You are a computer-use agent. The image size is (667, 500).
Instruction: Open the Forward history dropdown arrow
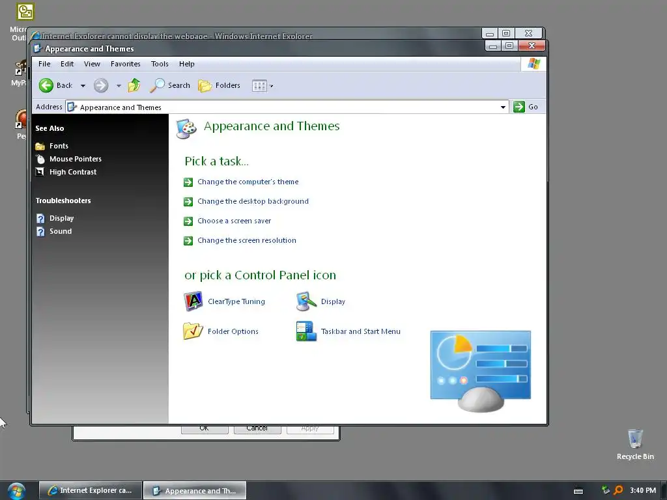[119, 86]
